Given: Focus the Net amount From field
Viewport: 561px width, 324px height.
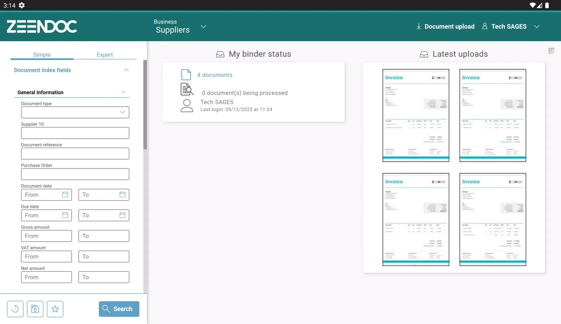Looking at the screenshot, I should coord(46,277).
